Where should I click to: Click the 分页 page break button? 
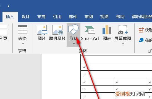coord(4,33)
